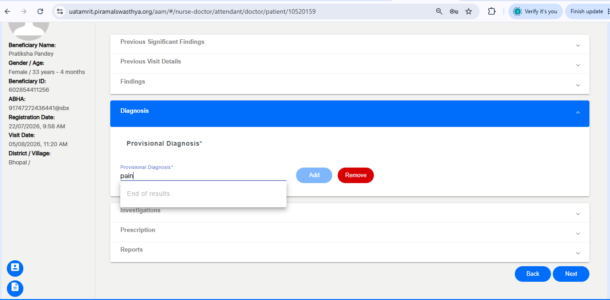The image size is (610, 300).
Task: Select the Bhopal district text
Action: pyautogui.click(x=19, y=163)
